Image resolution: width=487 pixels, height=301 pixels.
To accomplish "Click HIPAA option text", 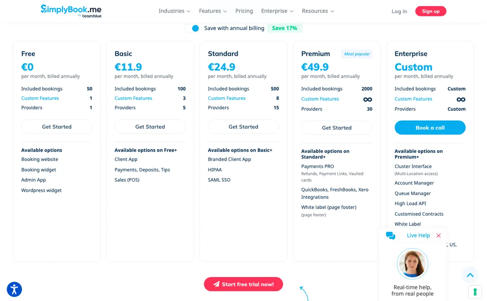I will pos(215,170).
